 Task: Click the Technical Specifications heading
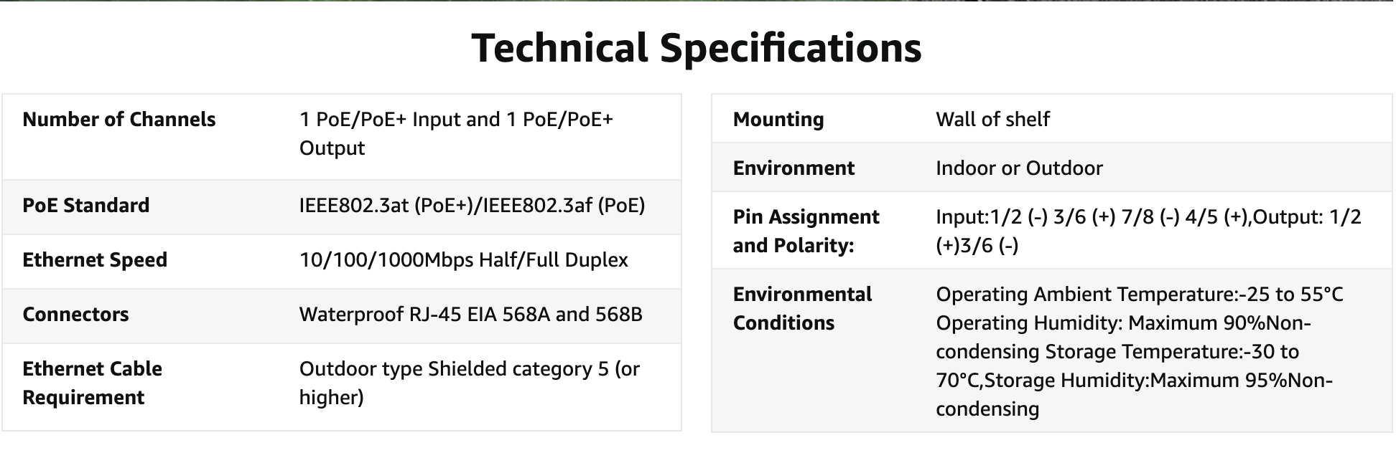pos(697,49)
